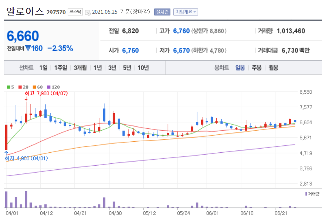This screenshot has height=218, width=322.
Task: Click the 거래량 volume legend marker
Action: [x=306, y=194]
